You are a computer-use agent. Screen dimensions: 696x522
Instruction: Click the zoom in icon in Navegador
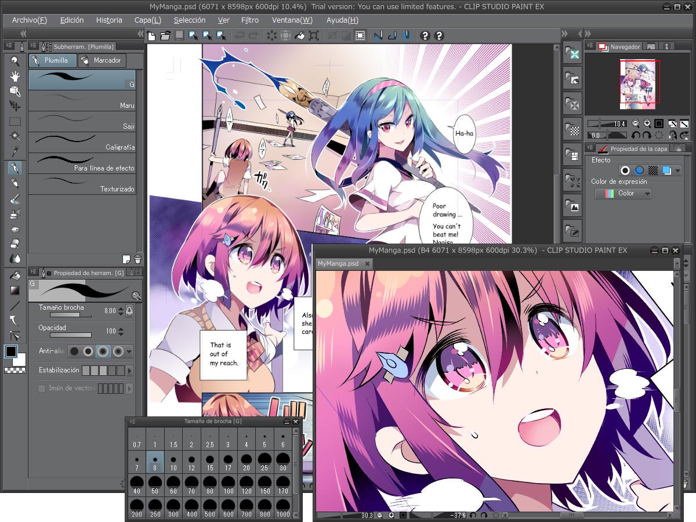coord(647,124)
